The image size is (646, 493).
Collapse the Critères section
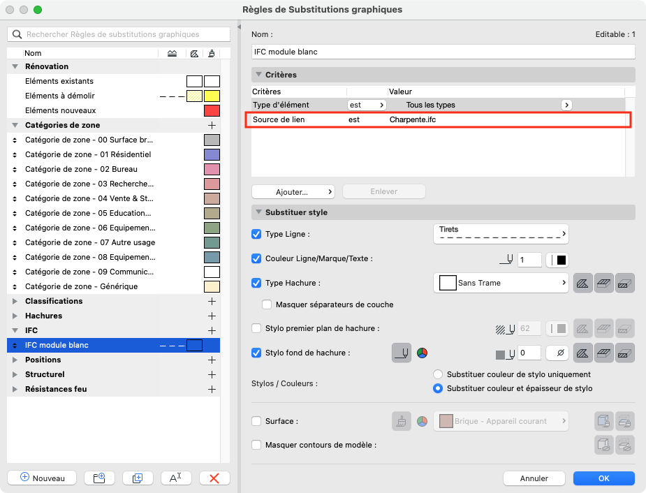pyautogui.click(x=258, y=75)
